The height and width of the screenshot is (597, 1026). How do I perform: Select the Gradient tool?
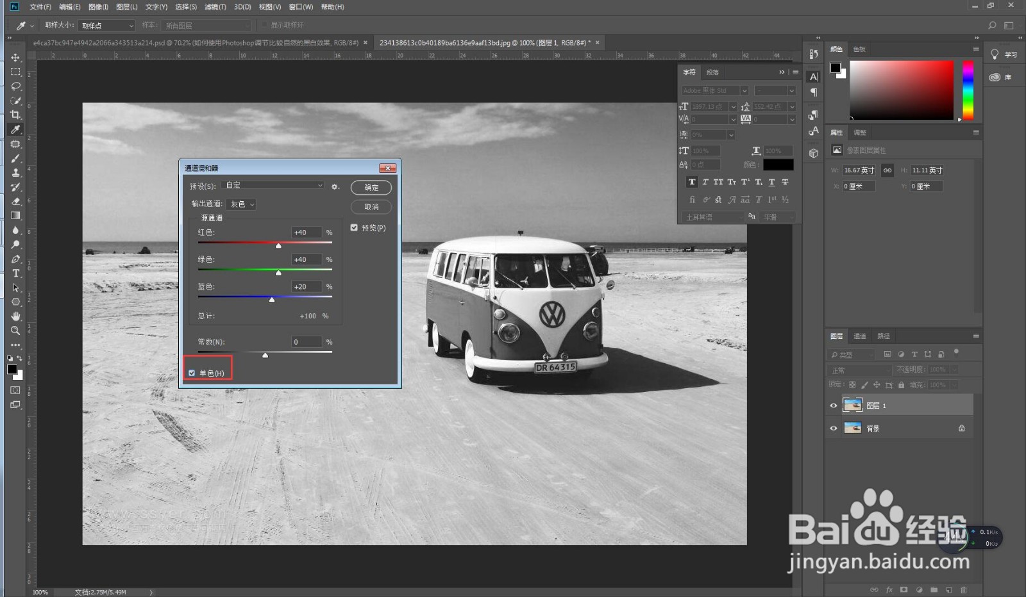click(15, 216)
